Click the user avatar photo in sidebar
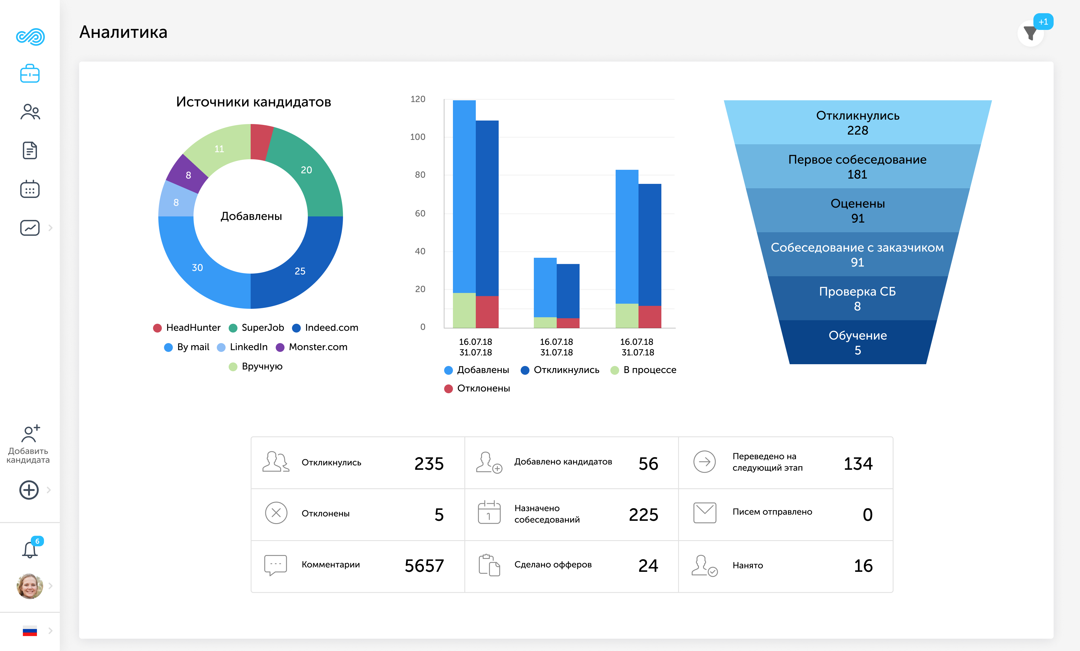 tap(30, 586)
